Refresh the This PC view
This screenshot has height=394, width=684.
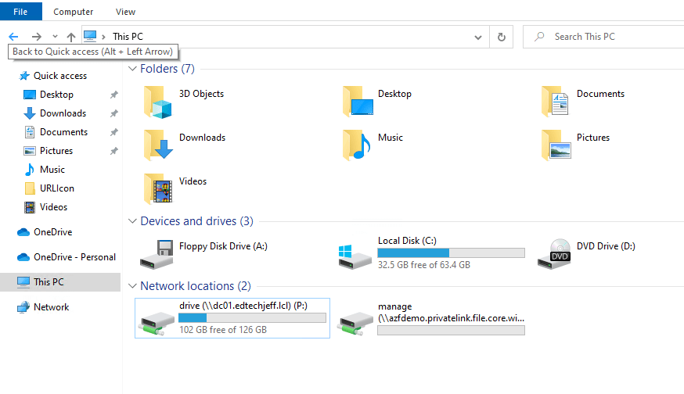[x=502, y=37]
